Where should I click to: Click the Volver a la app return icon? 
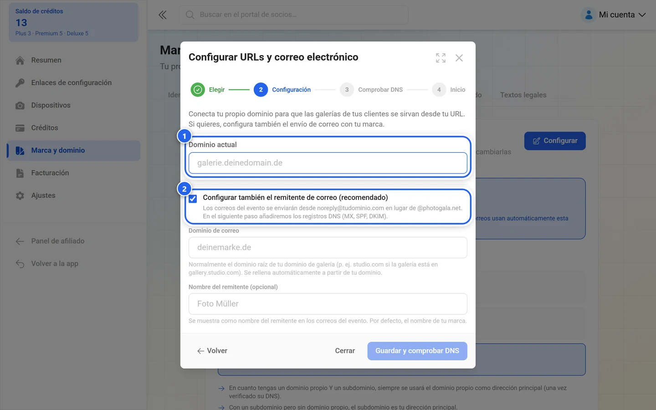click(20, 264)
